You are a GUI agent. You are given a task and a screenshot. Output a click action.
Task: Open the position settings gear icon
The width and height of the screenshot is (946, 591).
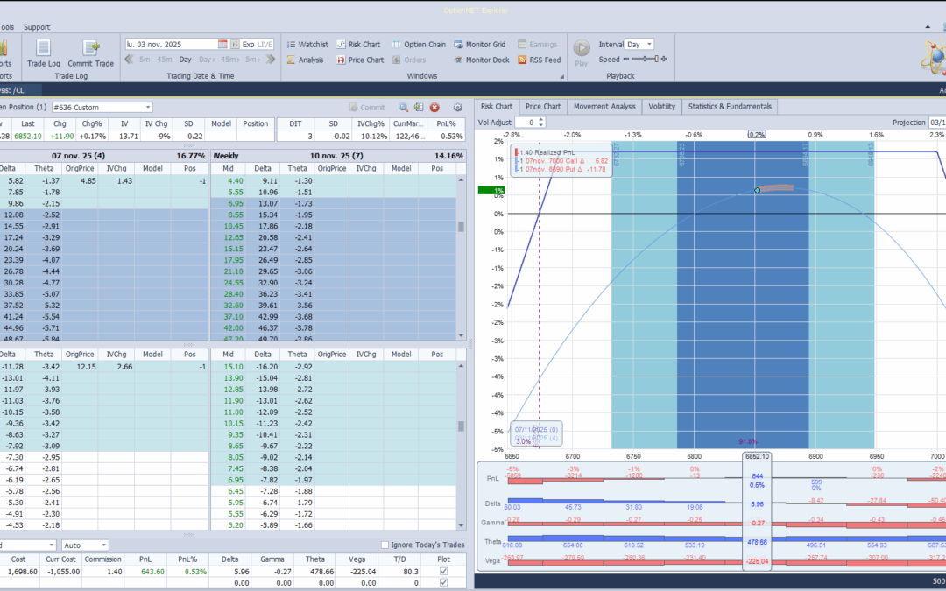click(457, 107)
